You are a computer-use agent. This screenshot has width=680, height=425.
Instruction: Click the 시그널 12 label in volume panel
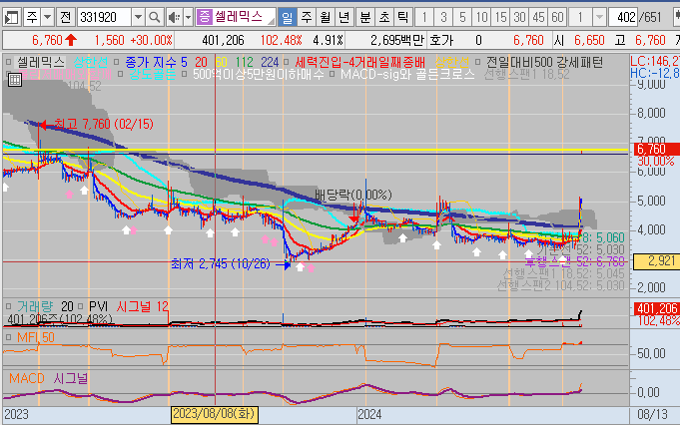pos(142,306)
